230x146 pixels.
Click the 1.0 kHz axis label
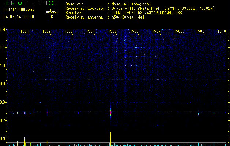[3, 66]
